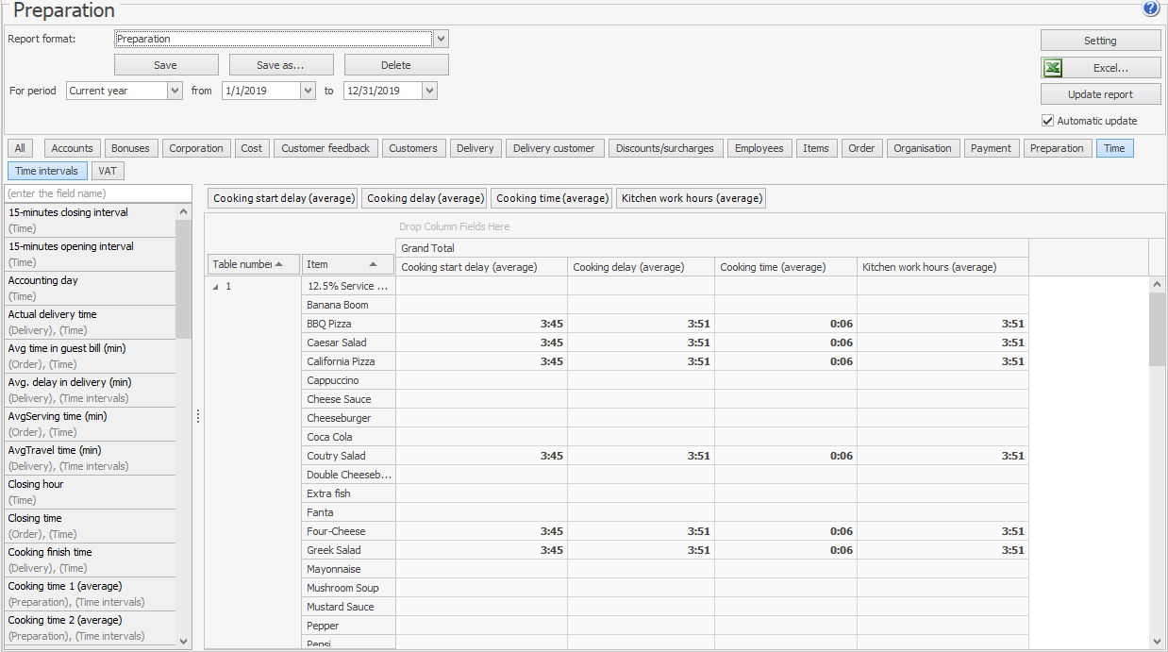Click sort arrow on Table number header
1168x652 pixels.
(278, 264)
